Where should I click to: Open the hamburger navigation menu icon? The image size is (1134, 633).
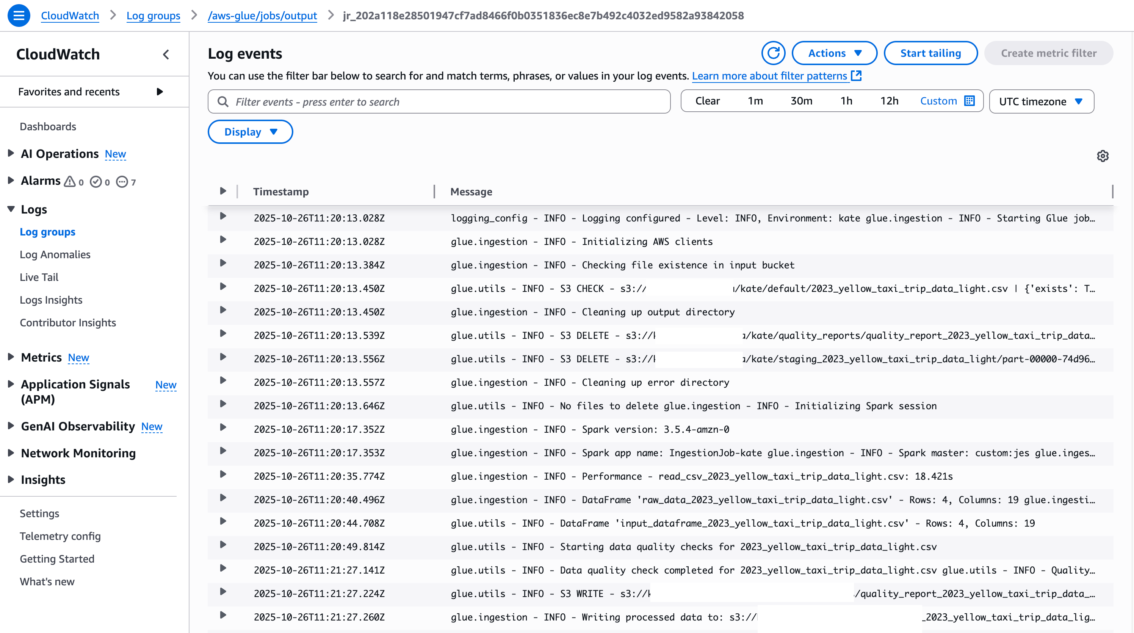click(x=19, y=16)
